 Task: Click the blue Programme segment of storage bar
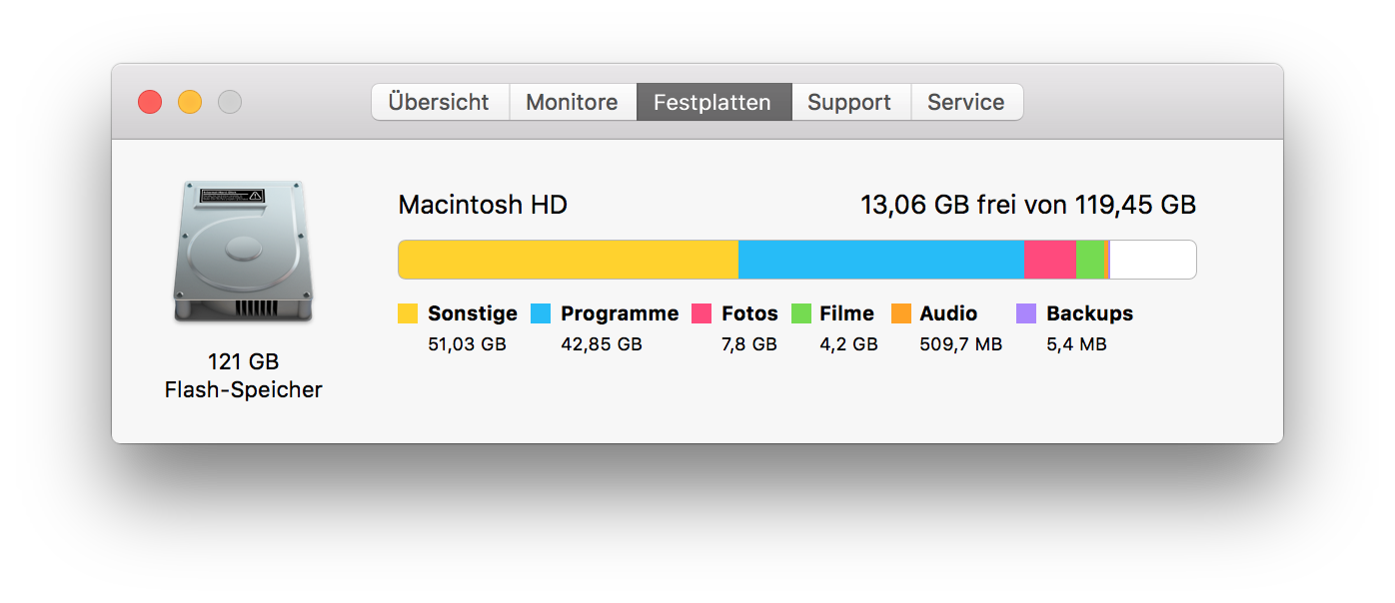click(x=881, y=260)
